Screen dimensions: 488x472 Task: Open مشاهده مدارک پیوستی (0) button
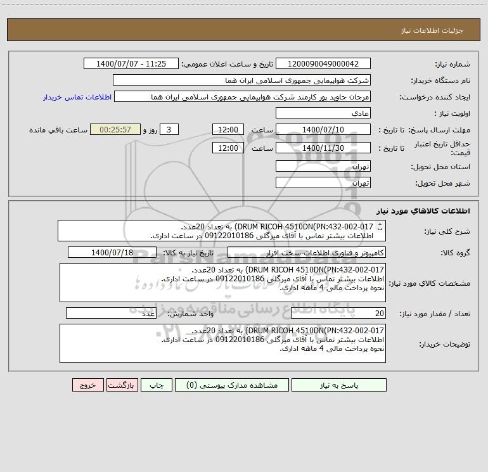pyautogui.click(x=232, y=385)
